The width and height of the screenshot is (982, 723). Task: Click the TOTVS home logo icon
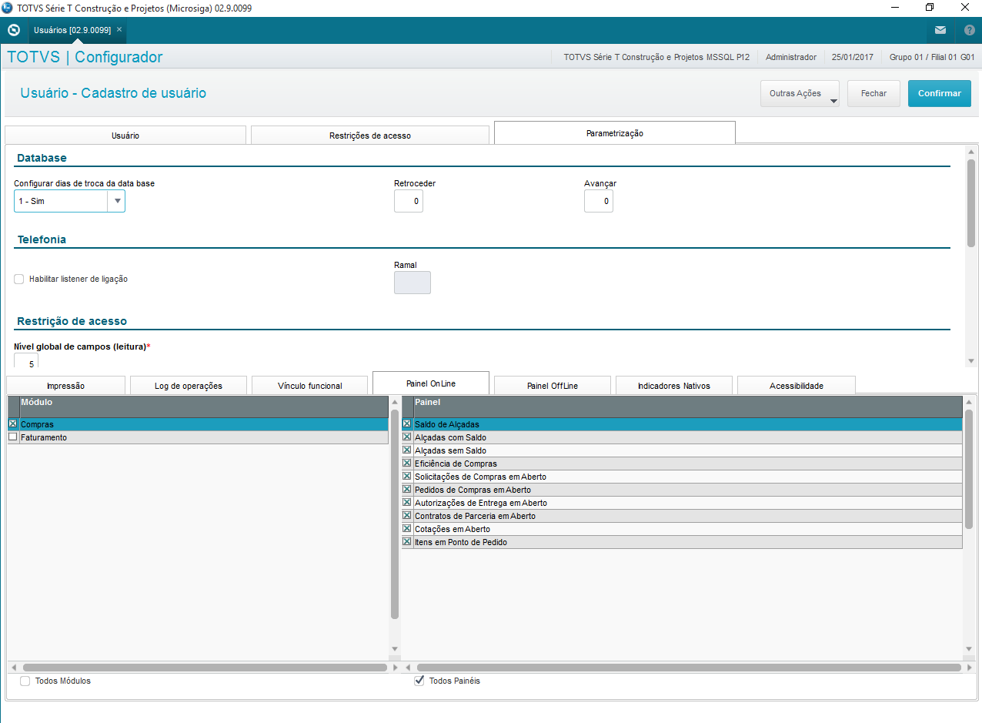pos(13,30)
